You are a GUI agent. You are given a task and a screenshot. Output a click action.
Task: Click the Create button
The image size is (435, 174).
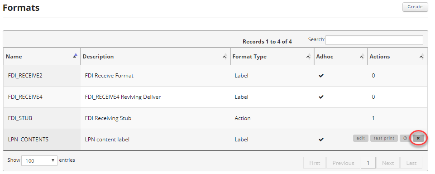(415, 7)
